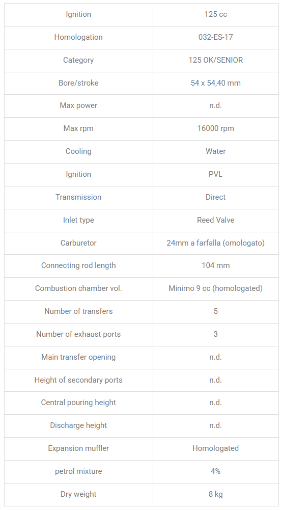Select the 4% petrol mixture value
This screenshot has height=510, width=282.
click(216, 471)
